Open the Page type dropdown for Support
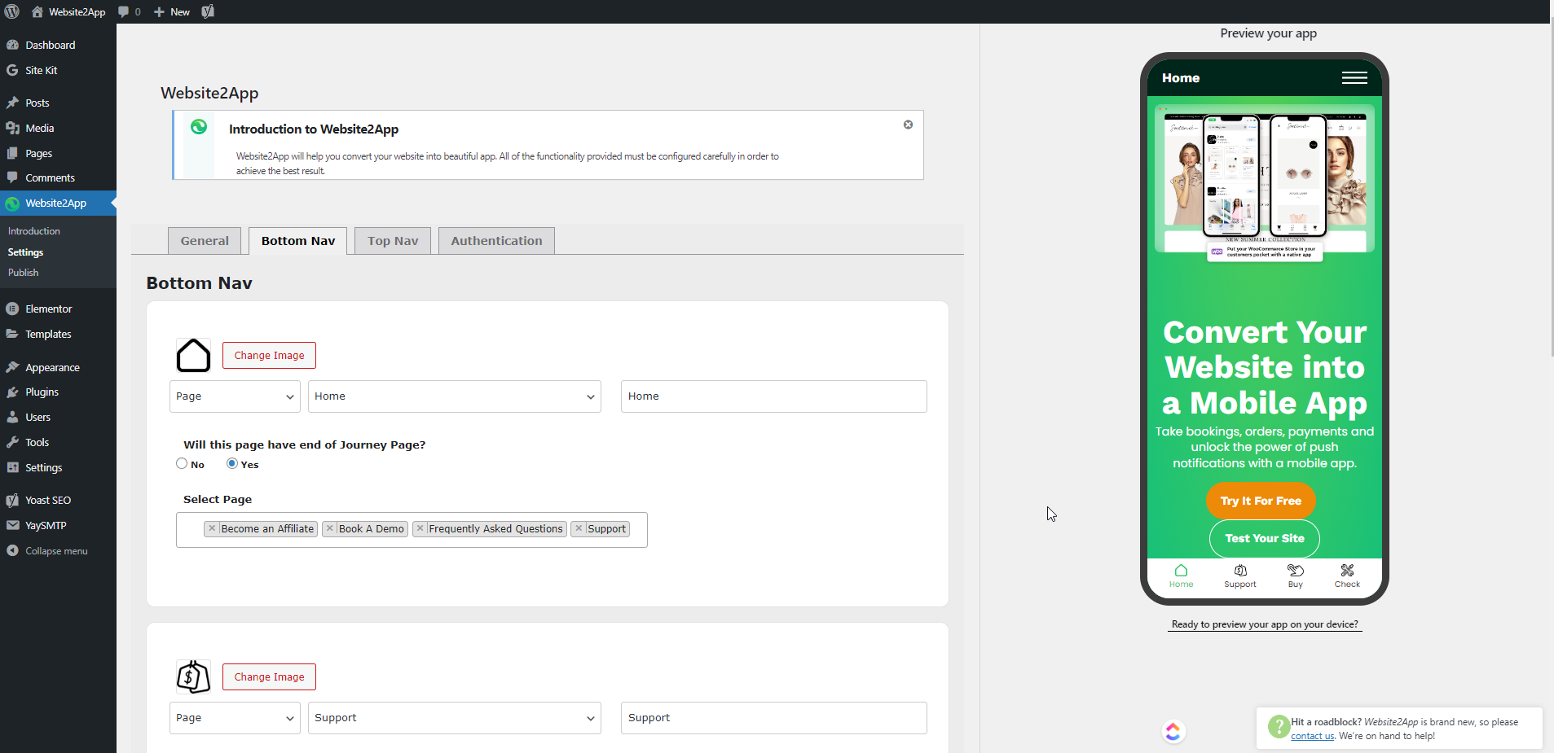 235,718
